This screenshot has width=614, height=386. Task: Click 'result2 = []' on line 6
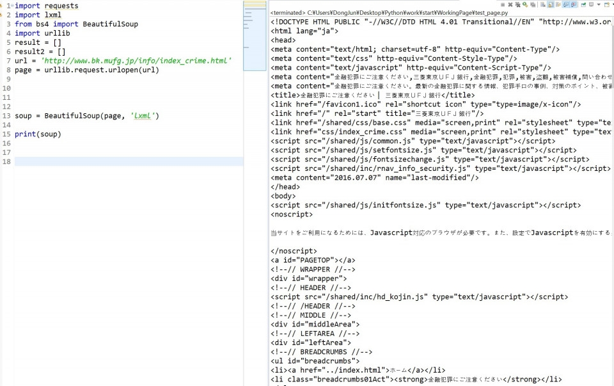[40, 52]
